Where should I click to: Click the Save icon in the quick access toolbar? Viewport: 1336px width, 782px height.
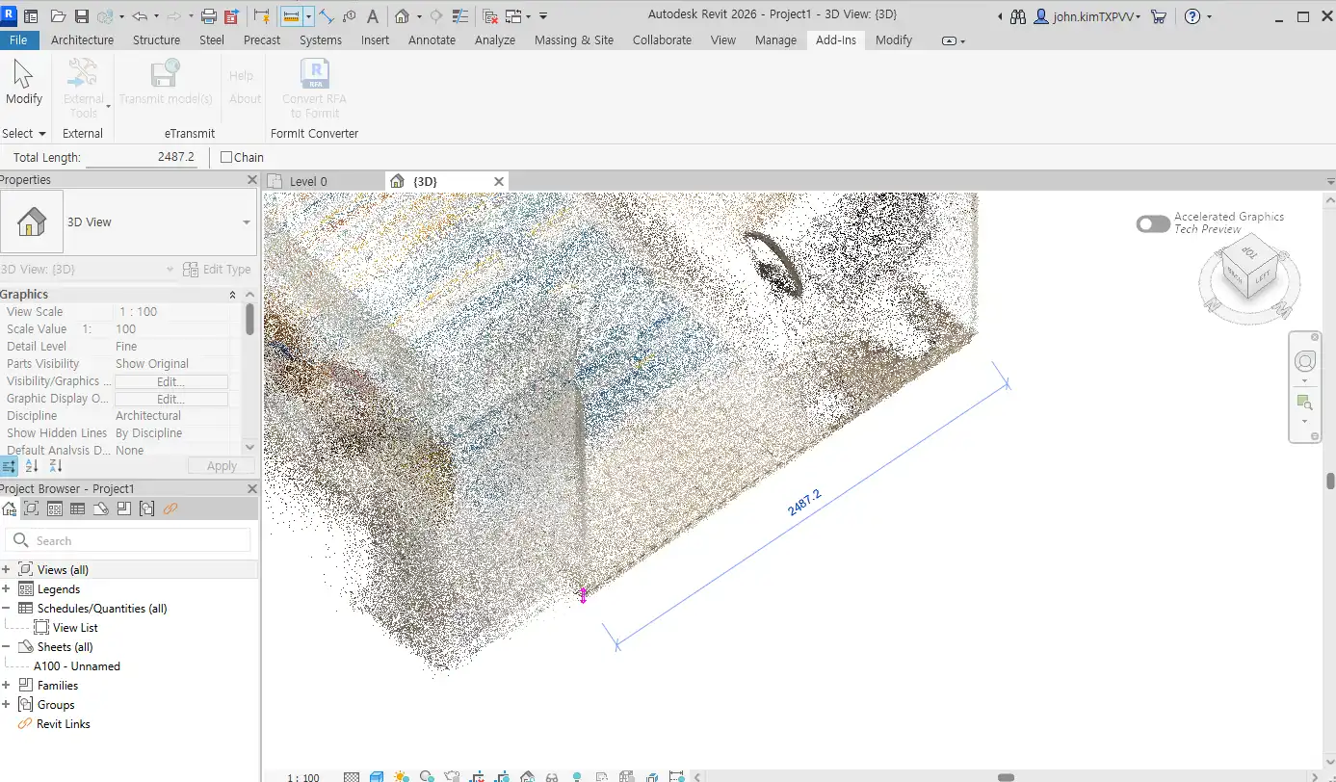pyautogui.click(x=82, y=16)
